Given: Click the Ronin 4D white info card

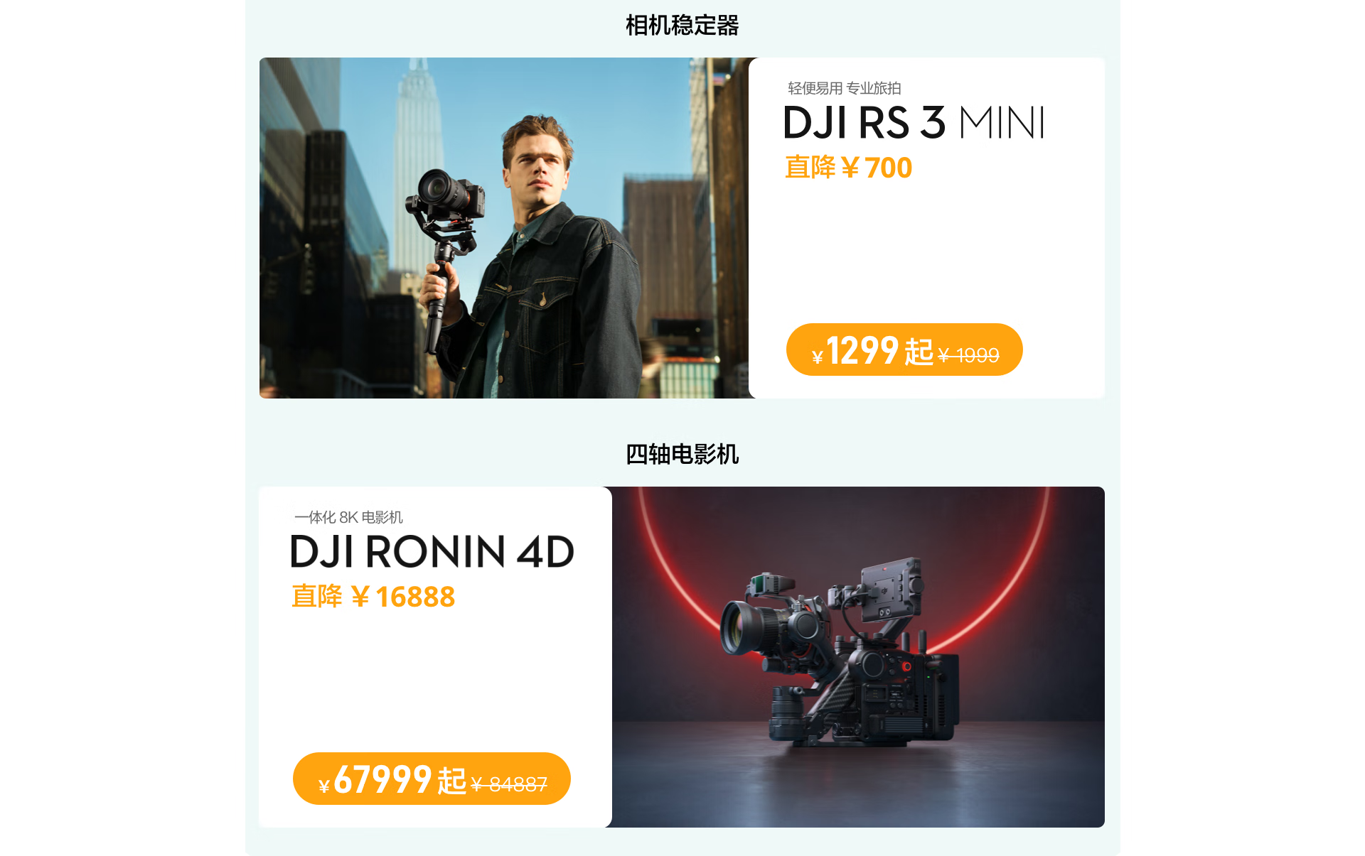Looking at the screenshot, I should click(x=435, y=657).
